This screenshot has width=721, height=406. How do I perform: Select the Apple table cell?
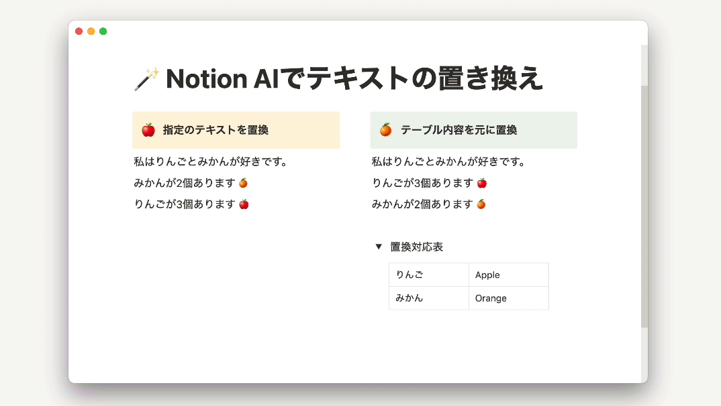click(509, 275)
